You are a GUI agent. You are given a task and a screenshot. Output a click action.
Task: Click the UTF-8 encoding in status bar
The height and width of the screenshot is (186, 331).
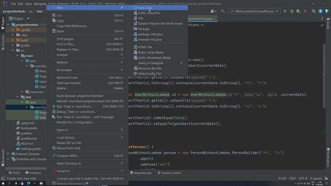point(303,178)
